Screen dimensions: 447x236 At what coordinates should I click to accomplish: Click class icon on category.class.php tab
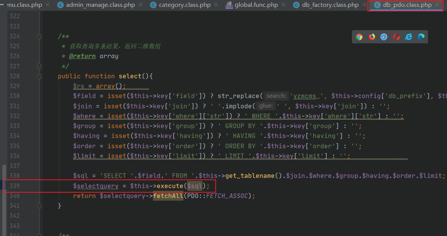(153, 5)
